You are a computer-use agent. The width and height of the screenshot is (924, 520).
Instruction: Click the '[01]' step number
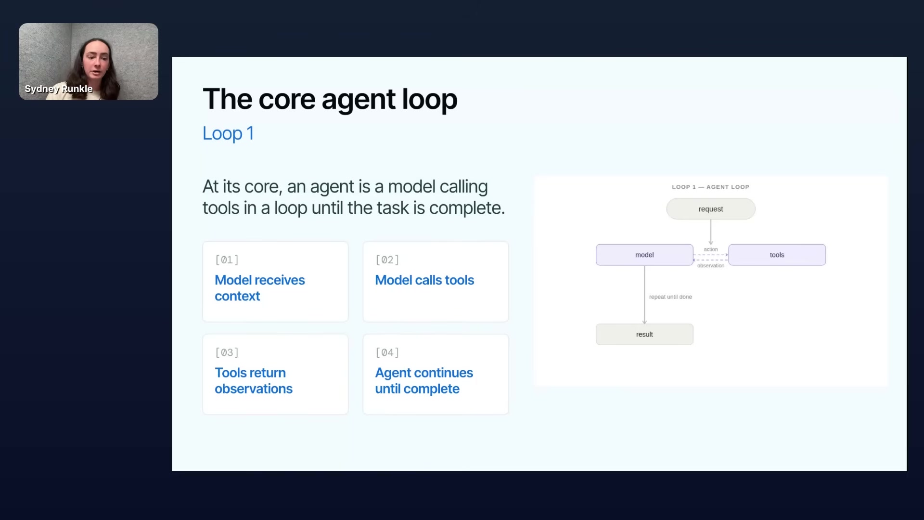227,260
